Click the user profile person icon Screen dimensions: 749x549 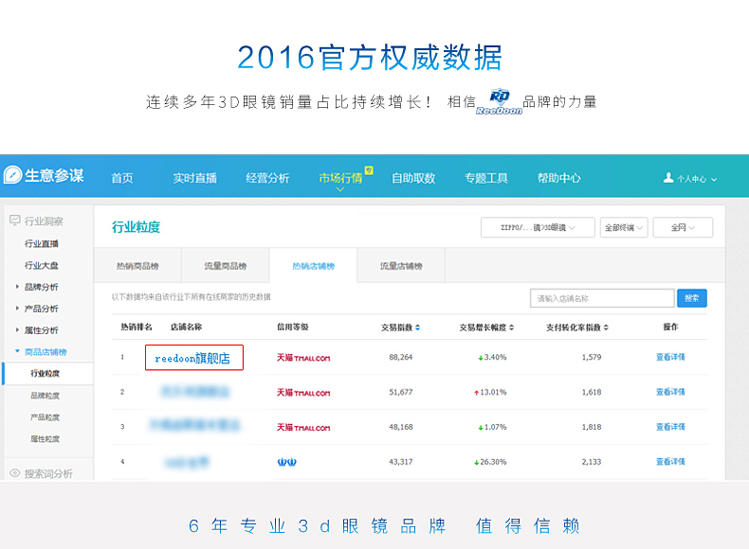click(668, 178)
